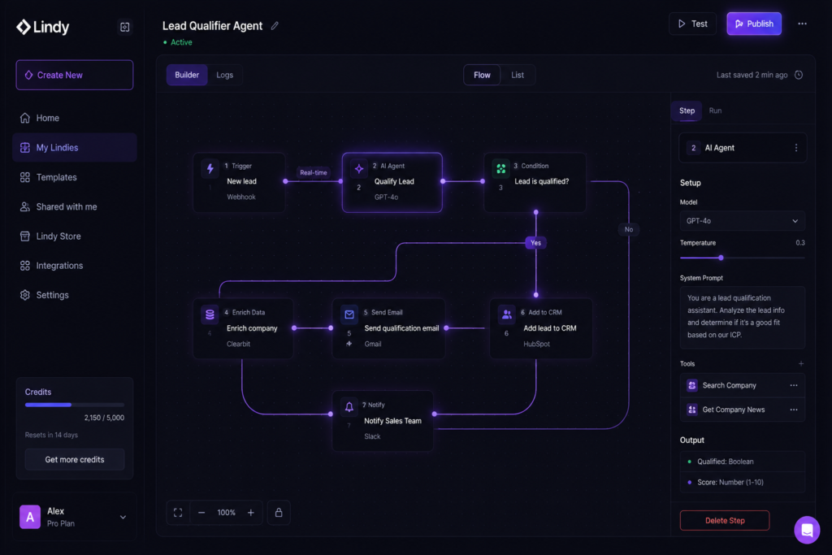
Task: Open Integrations in the sidebar
Action: [x=74, y=265]
